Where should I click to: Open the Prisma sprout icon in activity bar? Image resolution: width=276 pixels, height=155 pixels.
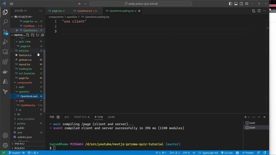(x=5, y=91)
